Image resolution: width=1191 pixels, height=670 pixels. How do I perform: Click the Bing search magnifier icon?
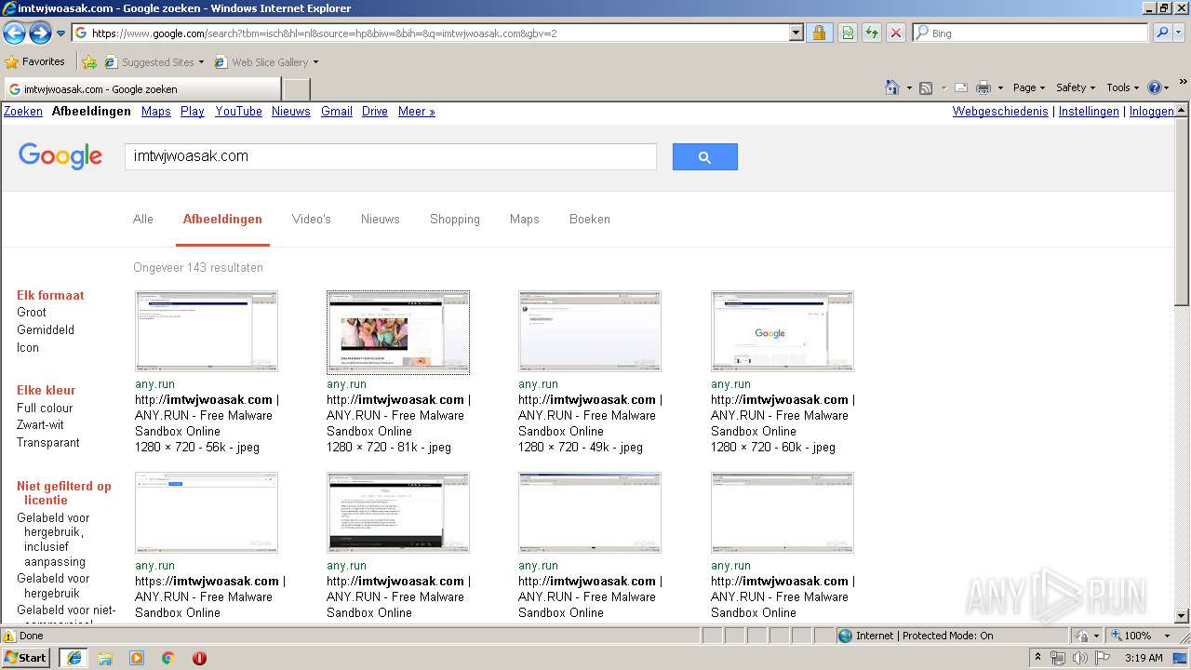(x=1161, y=33)
